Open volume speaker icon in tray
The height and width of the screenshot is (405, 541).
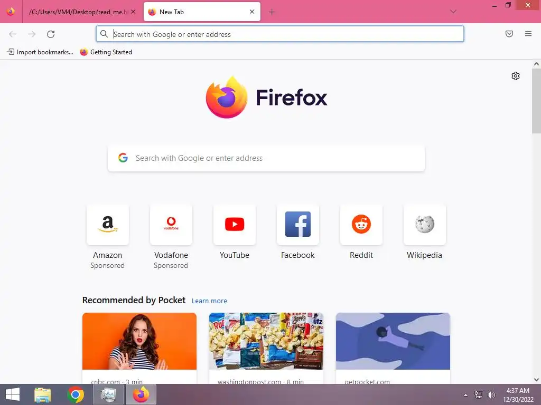click(x=491, y=394)
